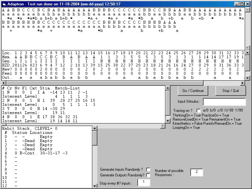Click the Stop every #? inputs field

click(x=144, y=183)
